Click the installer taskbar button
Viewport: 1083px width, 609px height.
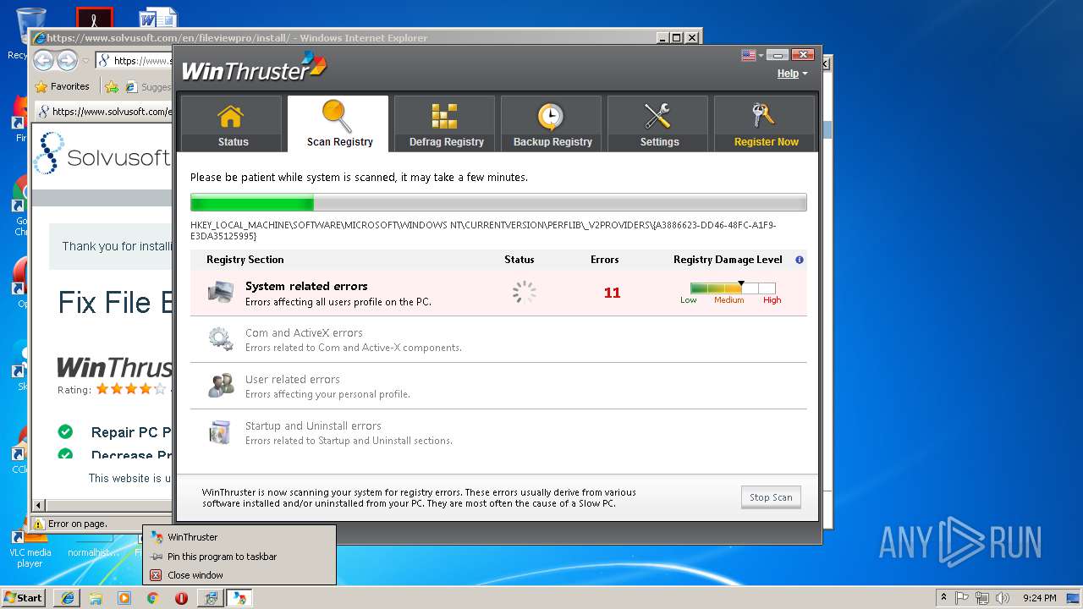click(x=210, y=598)
